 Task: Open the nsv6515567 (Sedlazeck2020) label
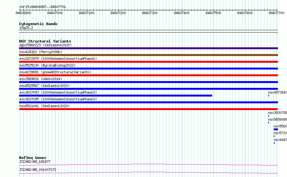click(45, 86)
